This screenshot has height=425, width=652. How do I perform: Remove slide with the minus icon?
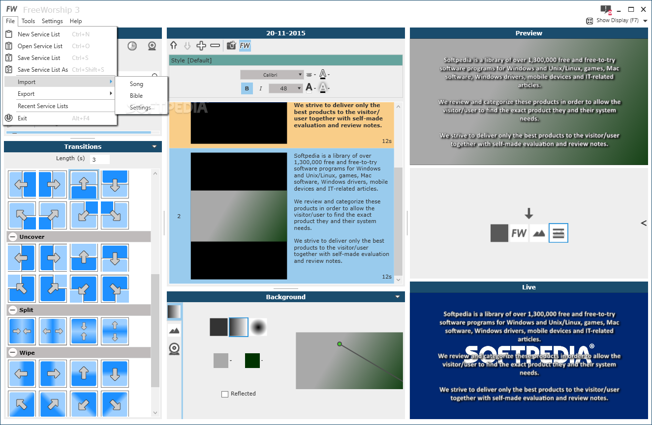tap(215, 46)
